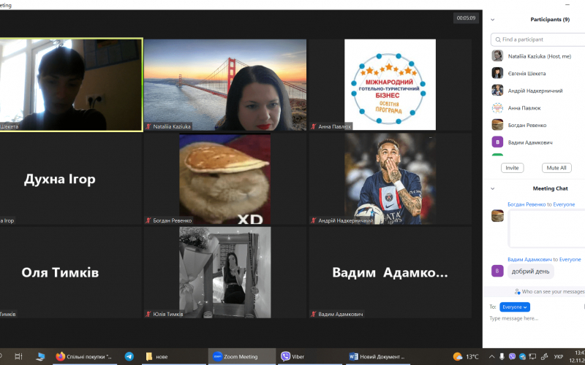Open Word Новий Документ from taskbar

pyautogui.click(x=377, y=356)
